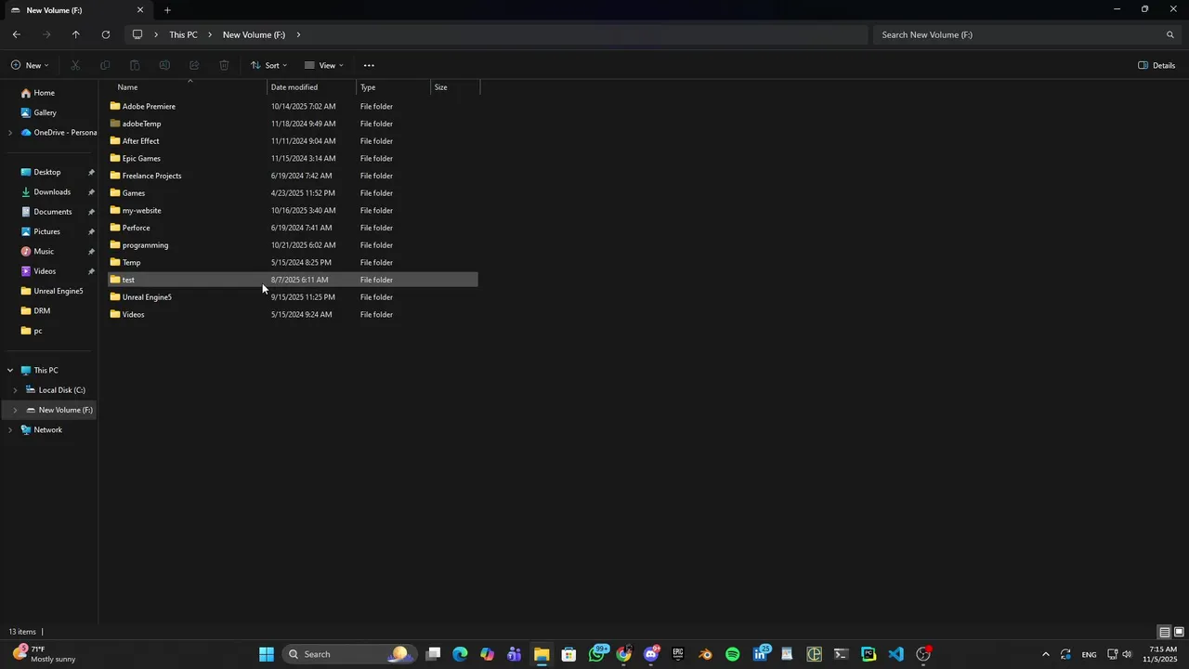This screenshot has width=1189, height=669.
Task: Open Gallery in the navigation pane
Action: click(45, 112)
